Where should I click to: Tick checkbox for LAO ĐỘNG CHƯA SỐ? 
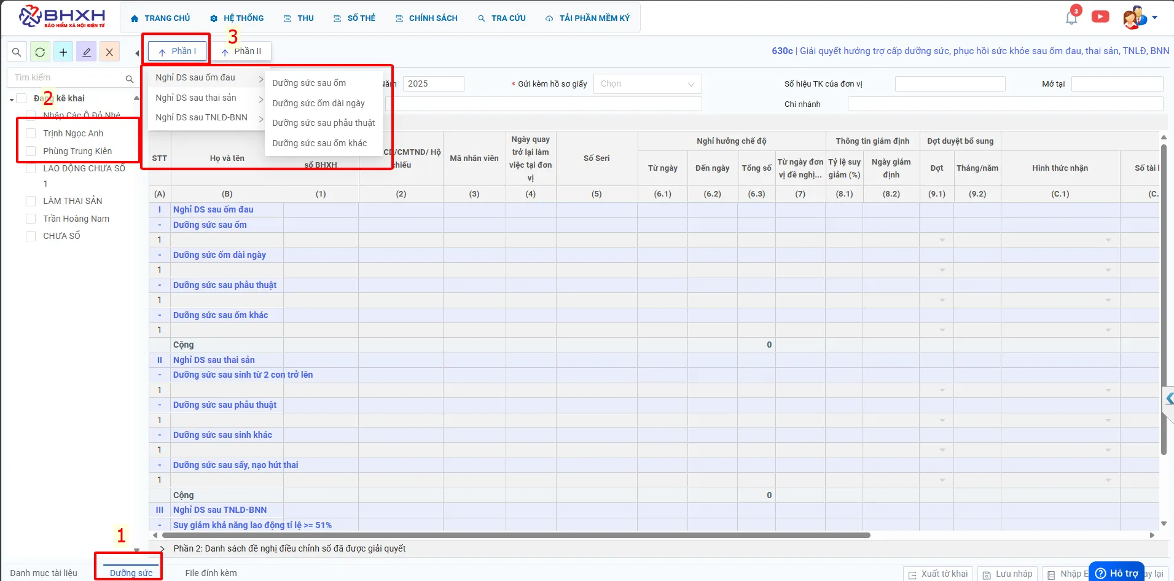pos(31,168)
